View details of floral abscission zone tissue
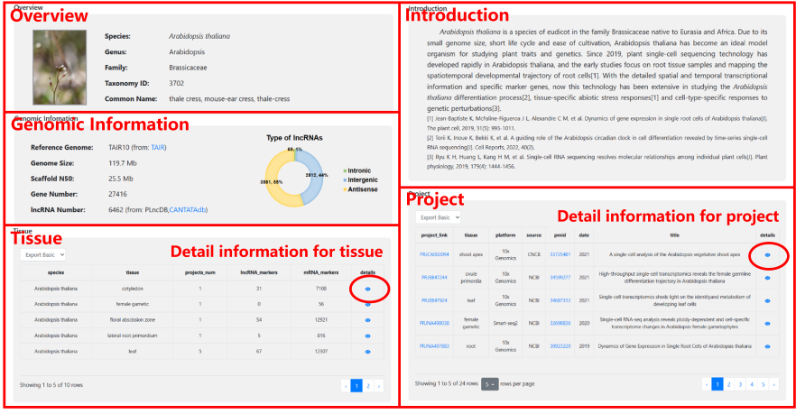796x414 pixels. pos(368,320)
